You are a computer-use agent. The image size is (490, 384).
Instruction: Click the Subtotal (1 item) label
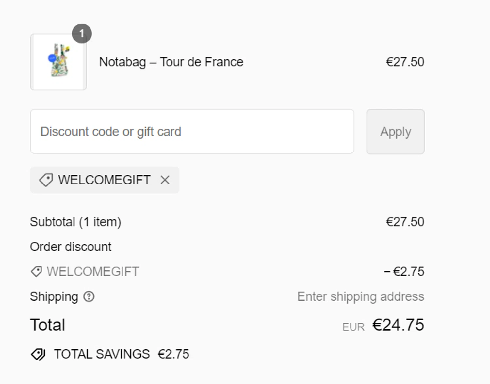coord(75,222)
